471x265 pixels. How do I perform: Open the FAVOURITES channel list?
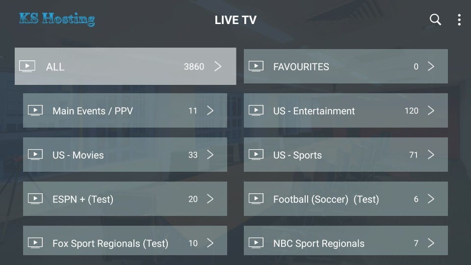point(346,66)
